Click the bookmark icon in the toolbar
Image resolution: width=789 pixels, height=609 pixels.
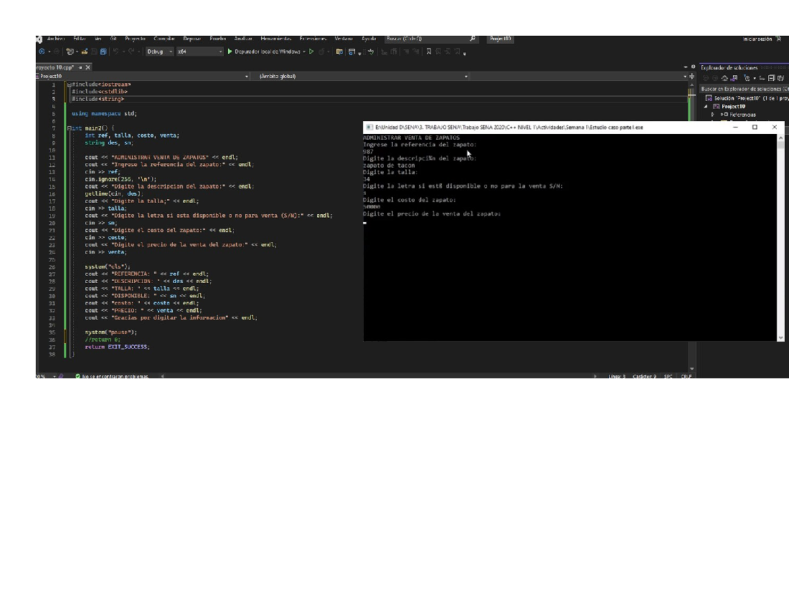pos(429,52)
